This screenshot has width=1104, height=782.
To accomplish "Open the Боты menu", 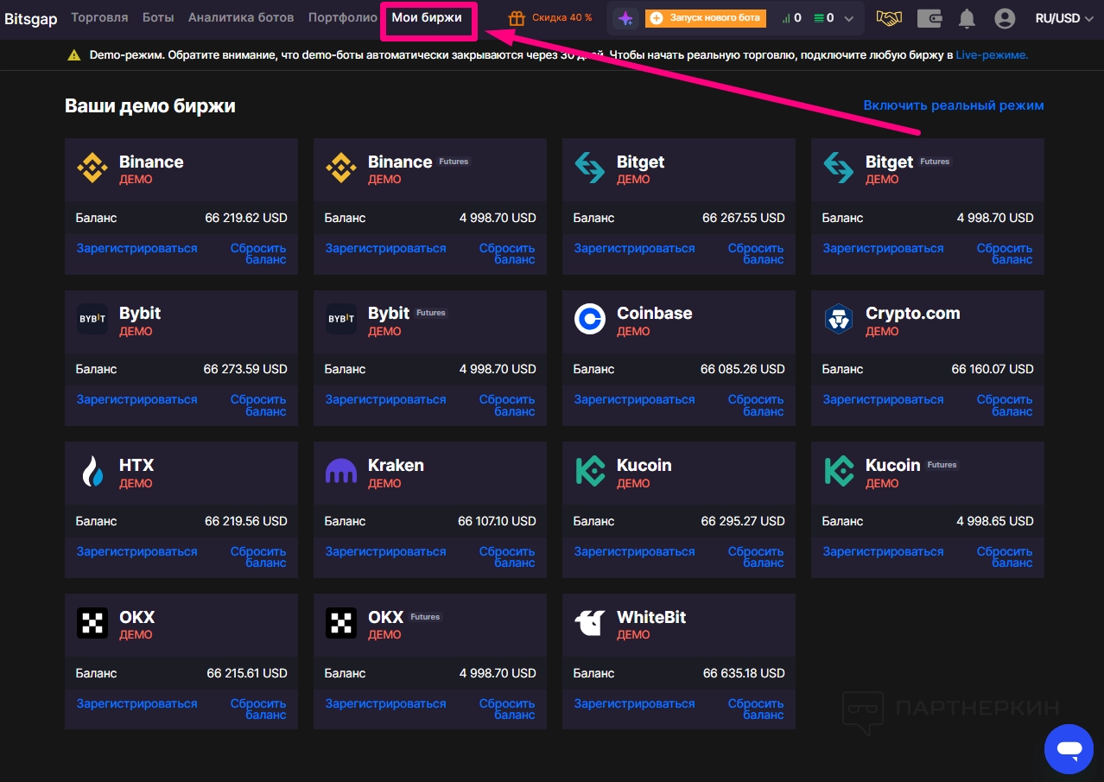I will [158, 17].
